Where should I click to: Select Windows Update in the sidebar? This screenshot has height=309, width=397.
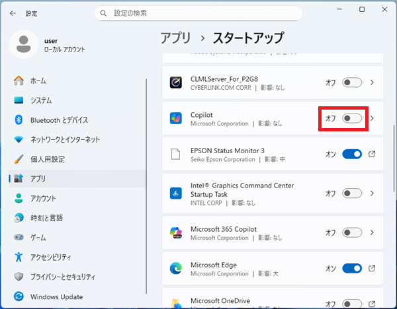pyautogui.click(x=56, y=296)
